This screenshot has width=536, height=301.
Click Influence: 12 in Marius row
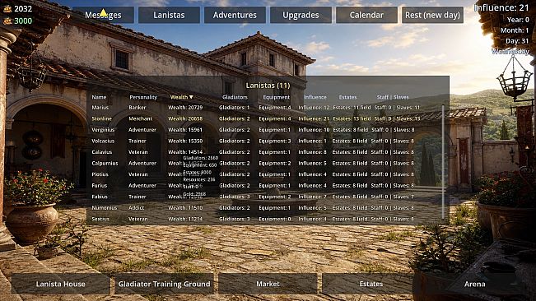point(314,108)
